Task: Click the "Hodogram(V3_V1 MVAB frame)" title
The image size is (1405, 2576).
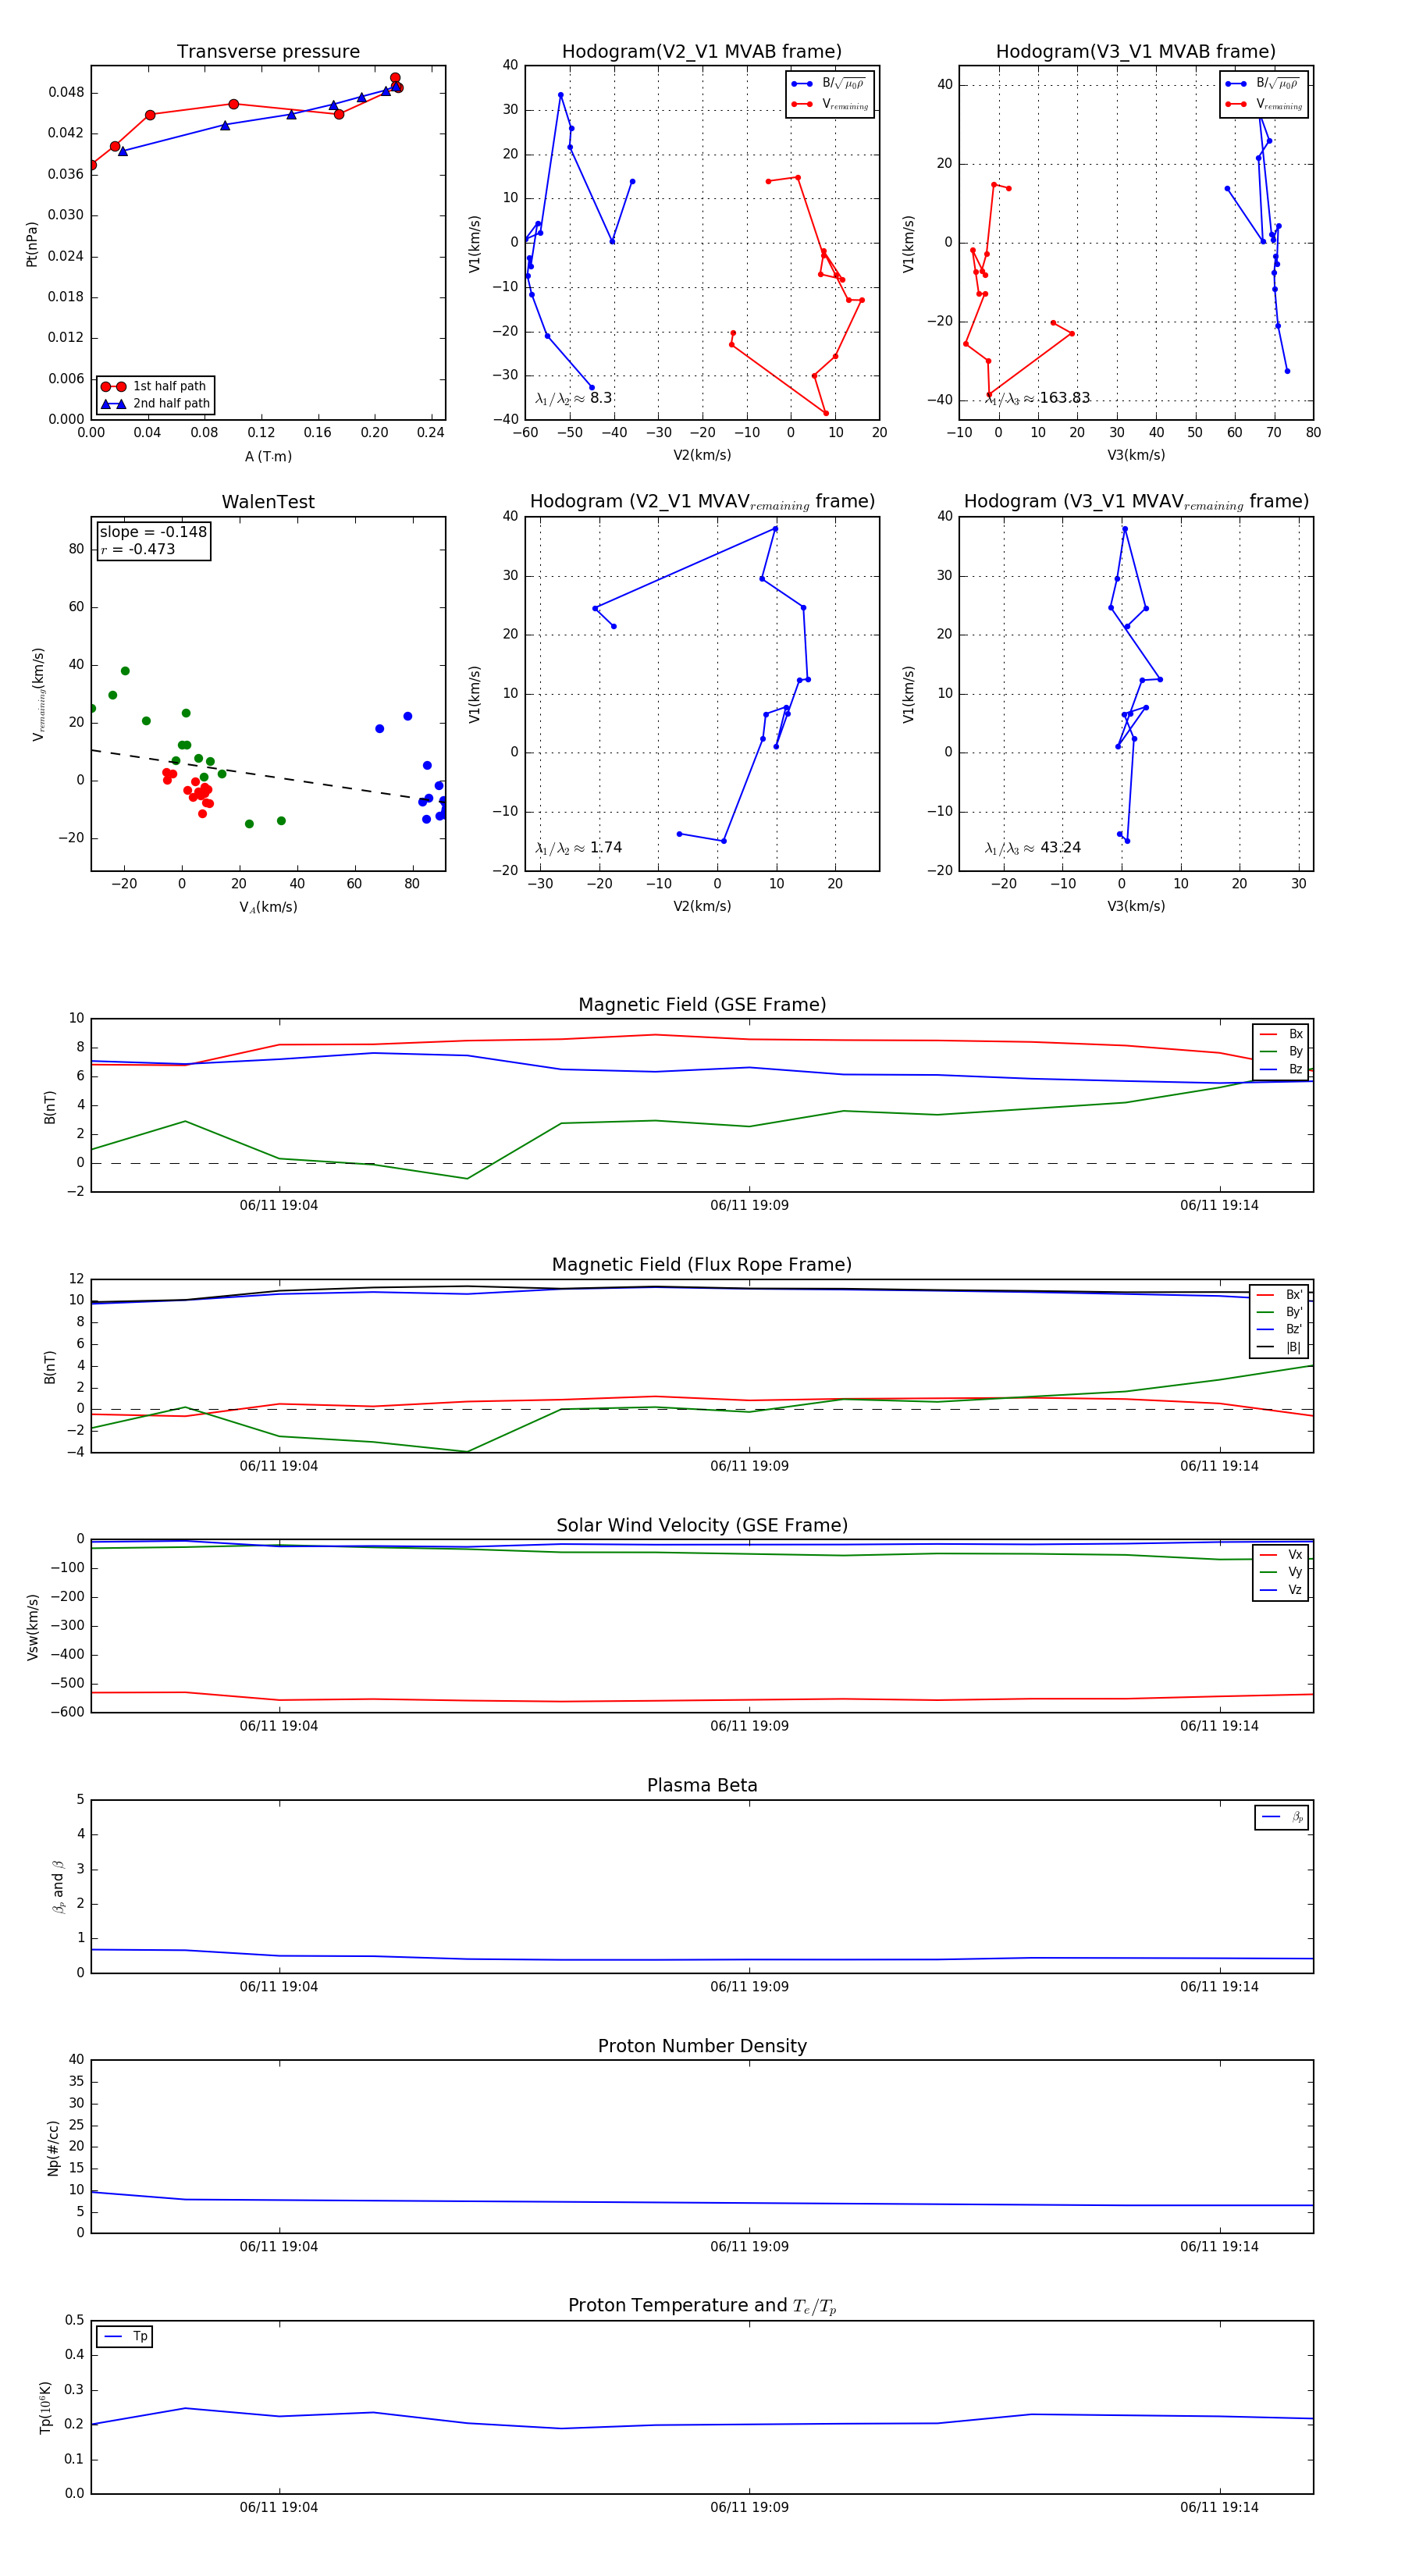Action: pyautogui.click(x=1136, y=52)
